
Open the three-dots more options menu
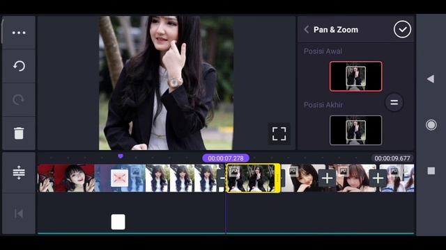[19, 33]
